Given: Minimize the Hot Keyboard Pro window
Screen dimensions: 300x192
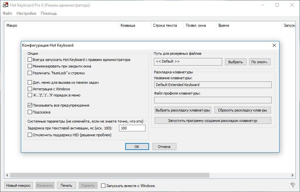Looking at the screenshot, I should pos(262,5).
